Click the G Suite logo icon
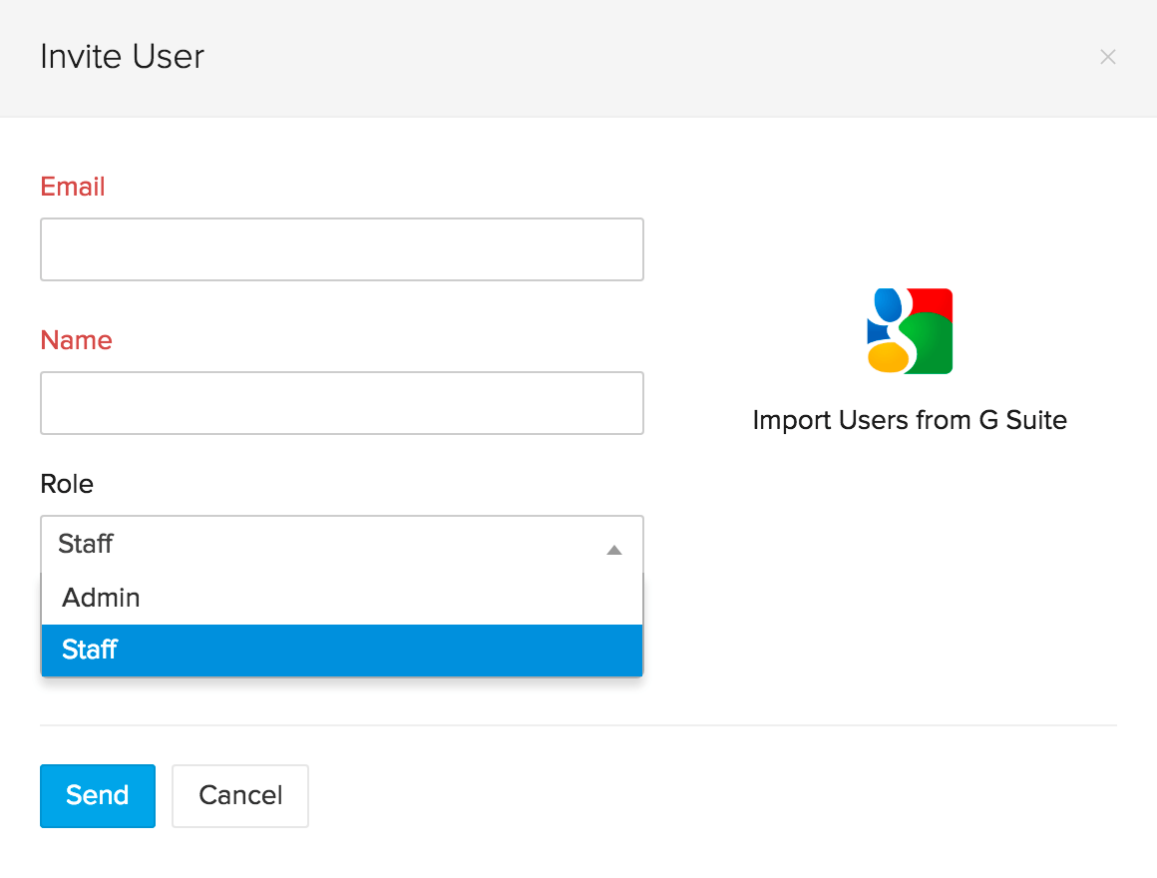Image resolution: width=1157 pixels, height=878 pixels. pyautogui.click(x=910, y=331)
